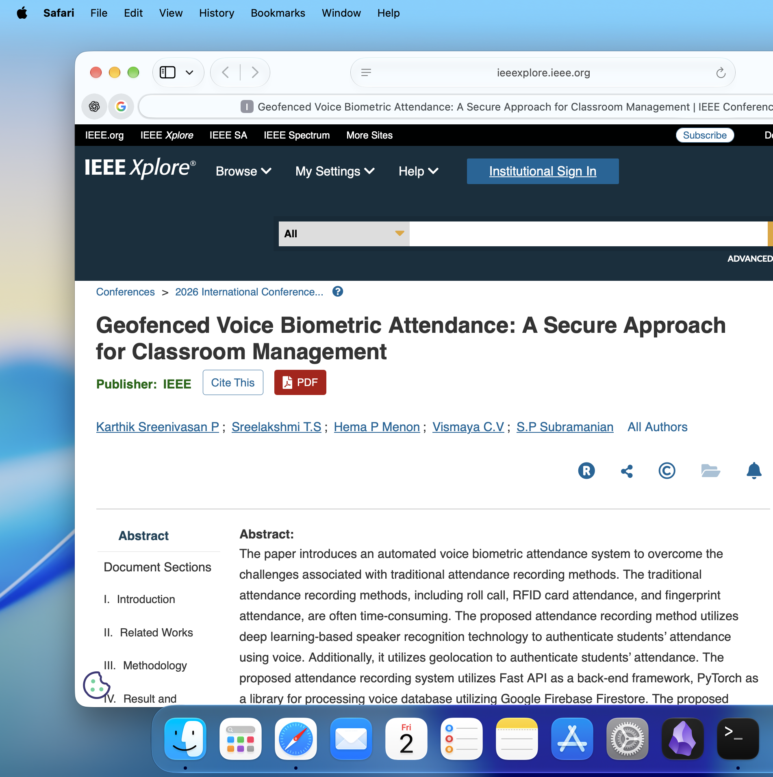
Task: Go forward with the forward arrow
Action: (x=255, y=72)
